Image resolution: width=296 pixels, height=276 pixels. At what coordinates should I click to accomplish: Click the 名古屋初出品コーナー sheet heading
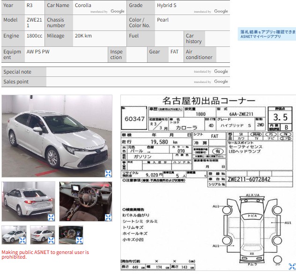click(x=208, y=101)
